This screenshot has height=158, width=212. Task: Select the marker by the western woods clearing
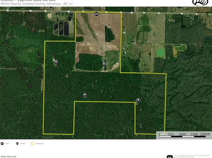(x=56, y=62)
